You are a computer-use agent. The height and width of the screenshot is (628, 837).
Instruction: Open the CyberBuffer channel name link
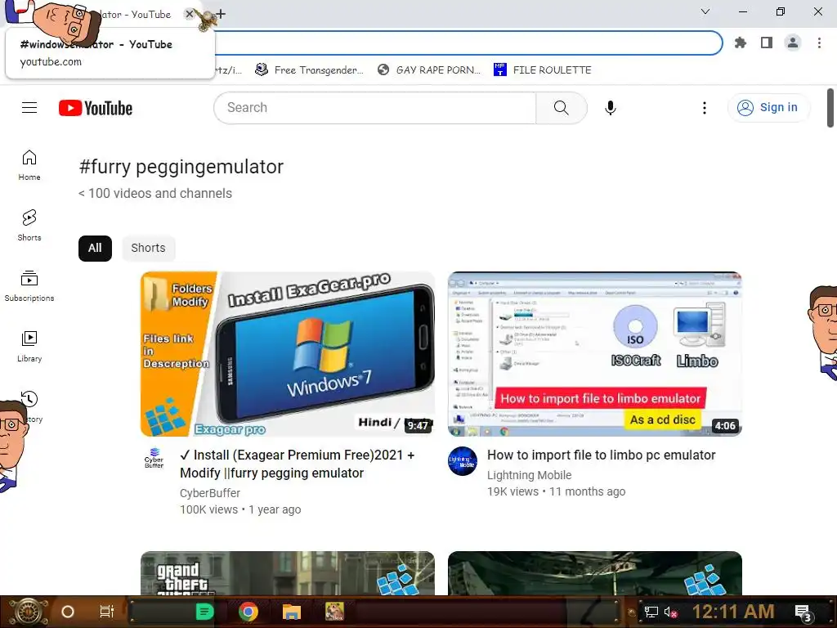coord(210,493)
